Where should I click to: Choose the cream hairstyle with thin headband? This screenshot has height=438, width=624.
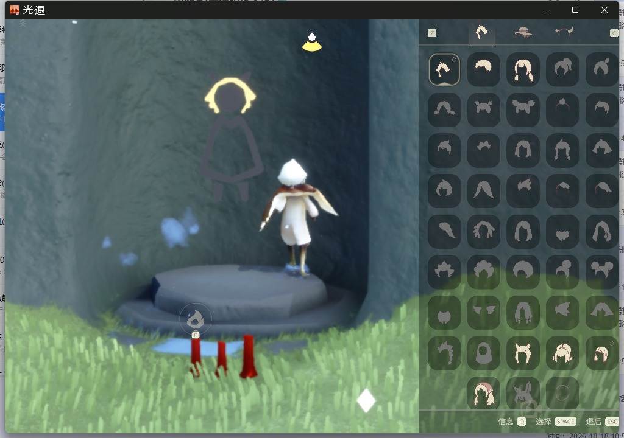tap(562, 353)
